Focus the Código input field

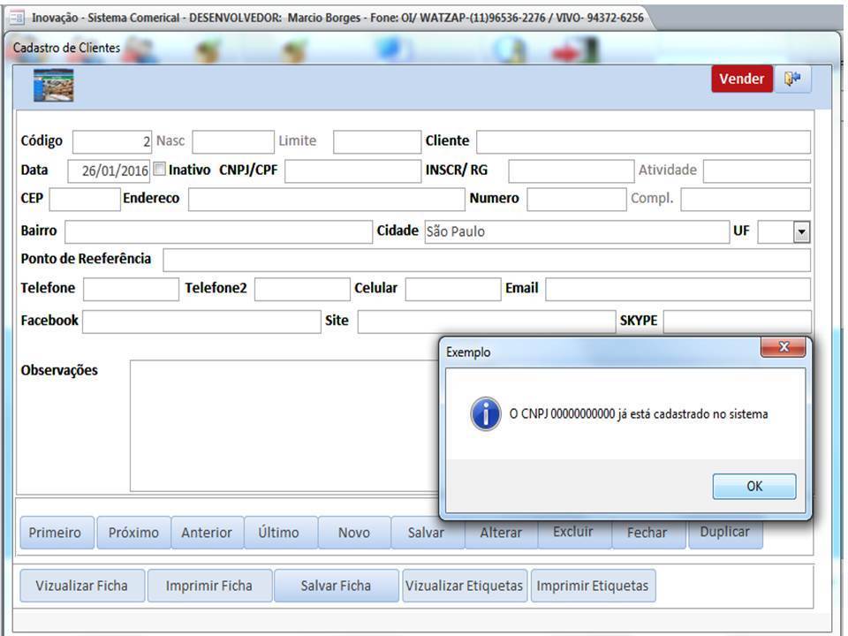[x=112, y=141]
